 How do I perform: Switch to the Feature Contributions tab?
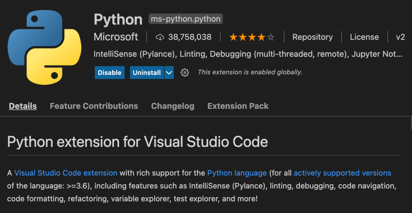[94, 106]
